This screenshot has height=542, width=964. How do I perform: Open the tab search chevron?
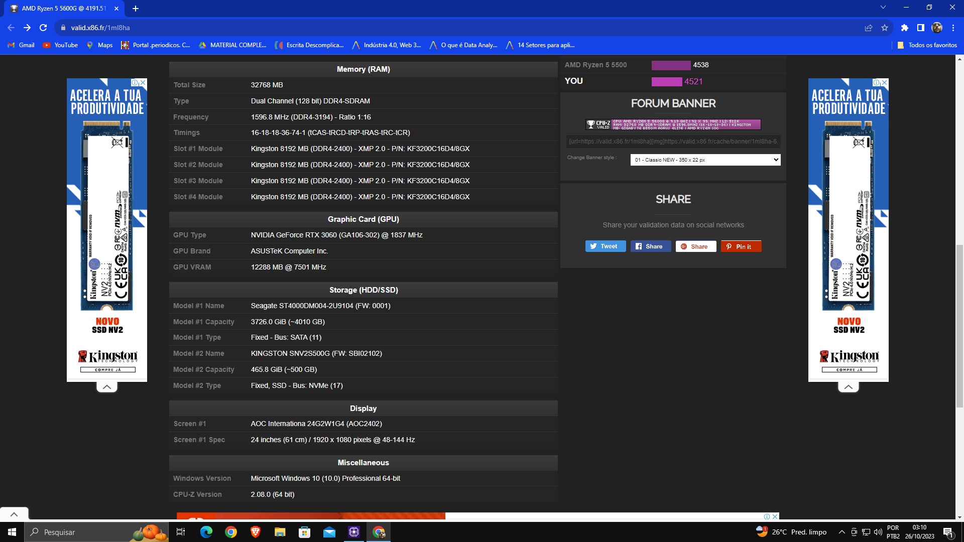point(883,8)
